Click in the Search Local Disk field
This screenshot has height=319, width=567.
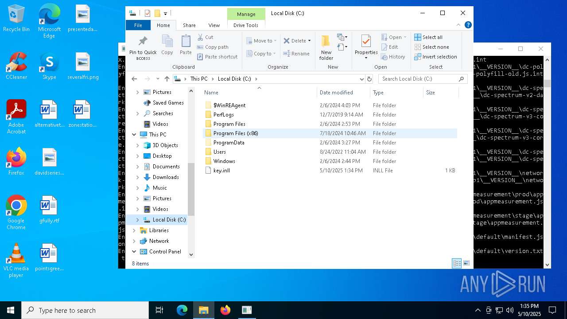click(423, 79)
